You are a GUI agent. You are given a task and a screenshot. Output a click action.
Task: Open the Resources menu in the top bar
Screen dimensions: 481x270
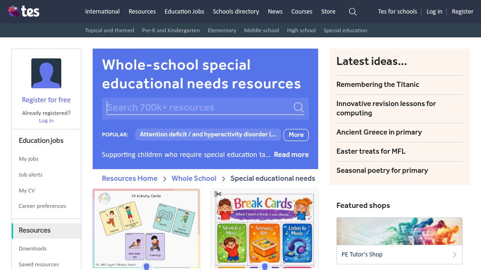coord(142,12)
